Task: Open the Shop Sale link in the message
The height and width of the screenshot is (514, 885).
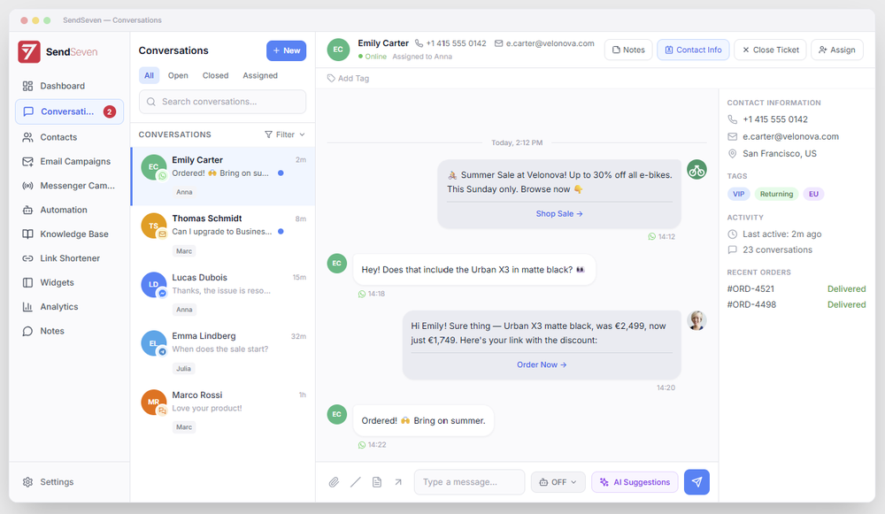Action: pyautogui.click(x=558, y=213)
